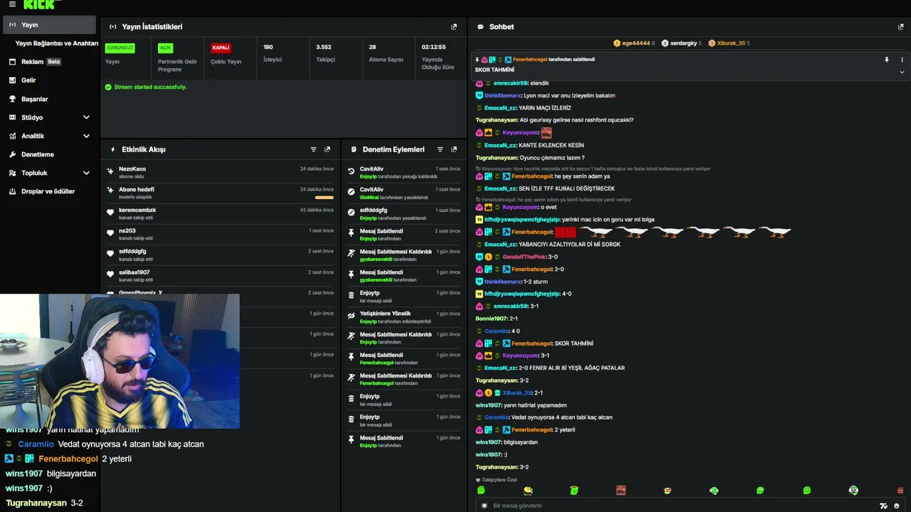Image resolution: width=911 pixels, height=512 pixels.
Task: Pop out the Etkinlik Akışı panel
Action: pos(327,150)
